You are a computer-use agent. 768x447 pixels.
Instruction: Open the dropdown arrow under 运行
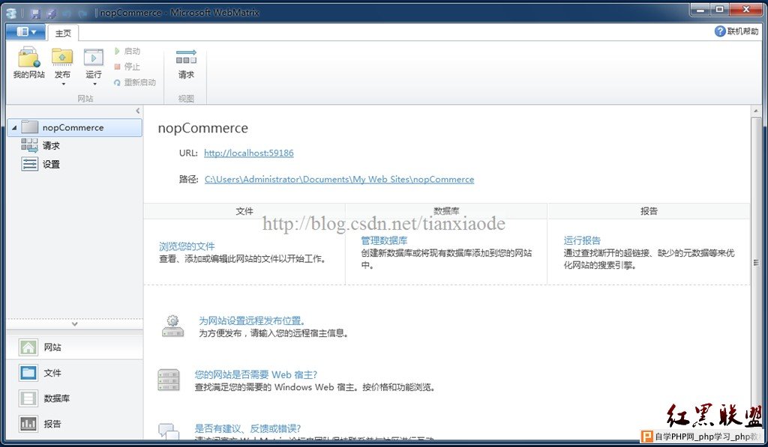pos(94,84)
